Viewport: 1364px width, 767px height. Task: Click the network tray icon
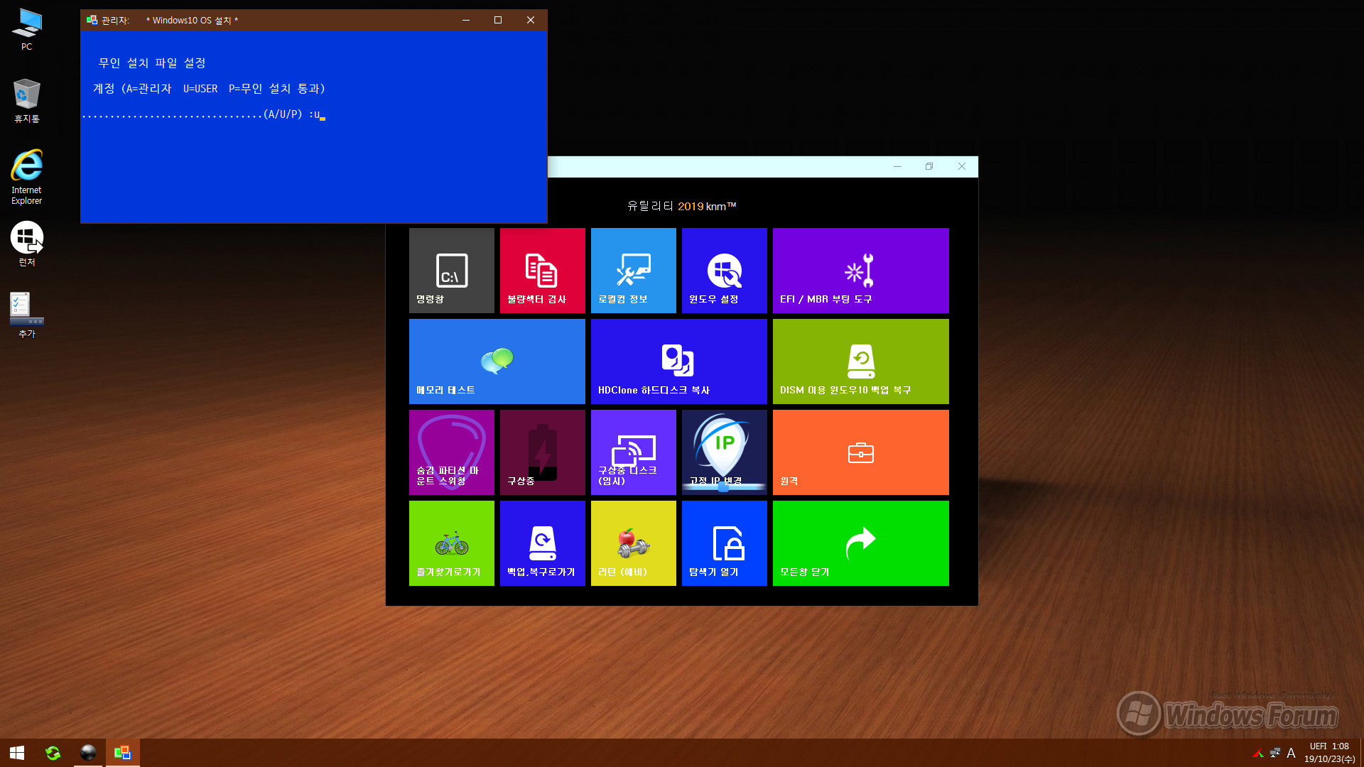click(x=1275, y=753)
